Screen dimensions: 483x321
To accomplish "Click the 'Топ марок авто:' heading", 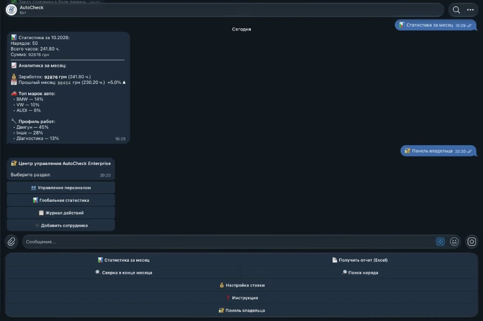I will coord(33,93).
